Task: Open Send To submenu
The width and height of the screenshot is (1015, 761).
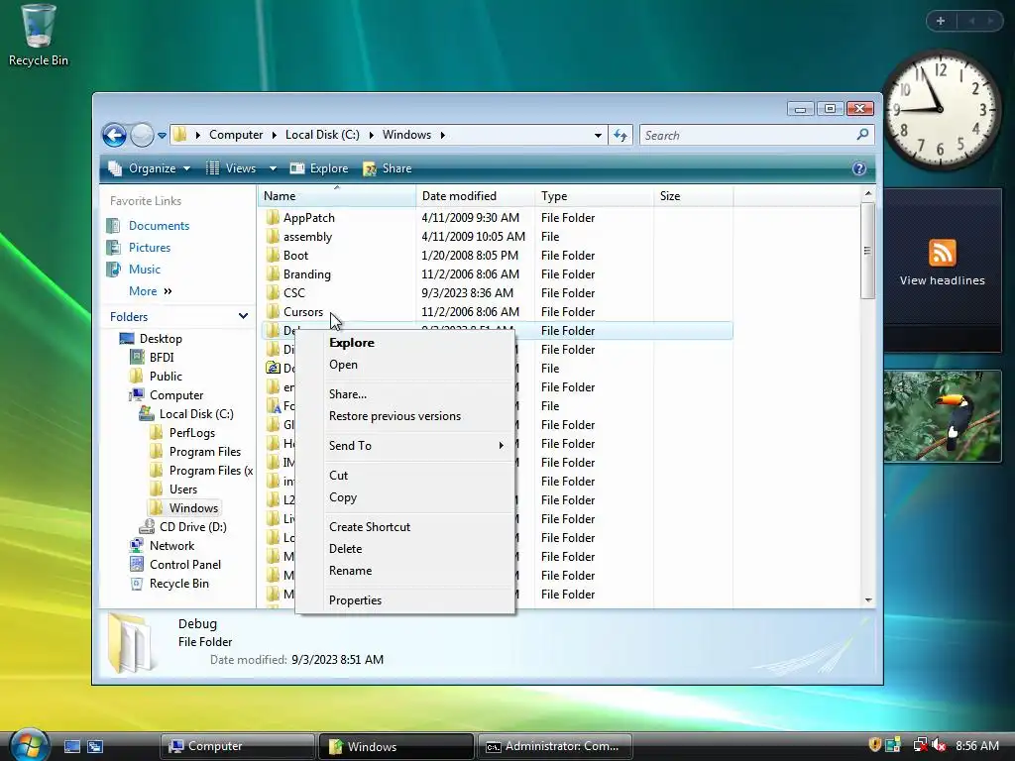Action: click(x=404, y=446)
